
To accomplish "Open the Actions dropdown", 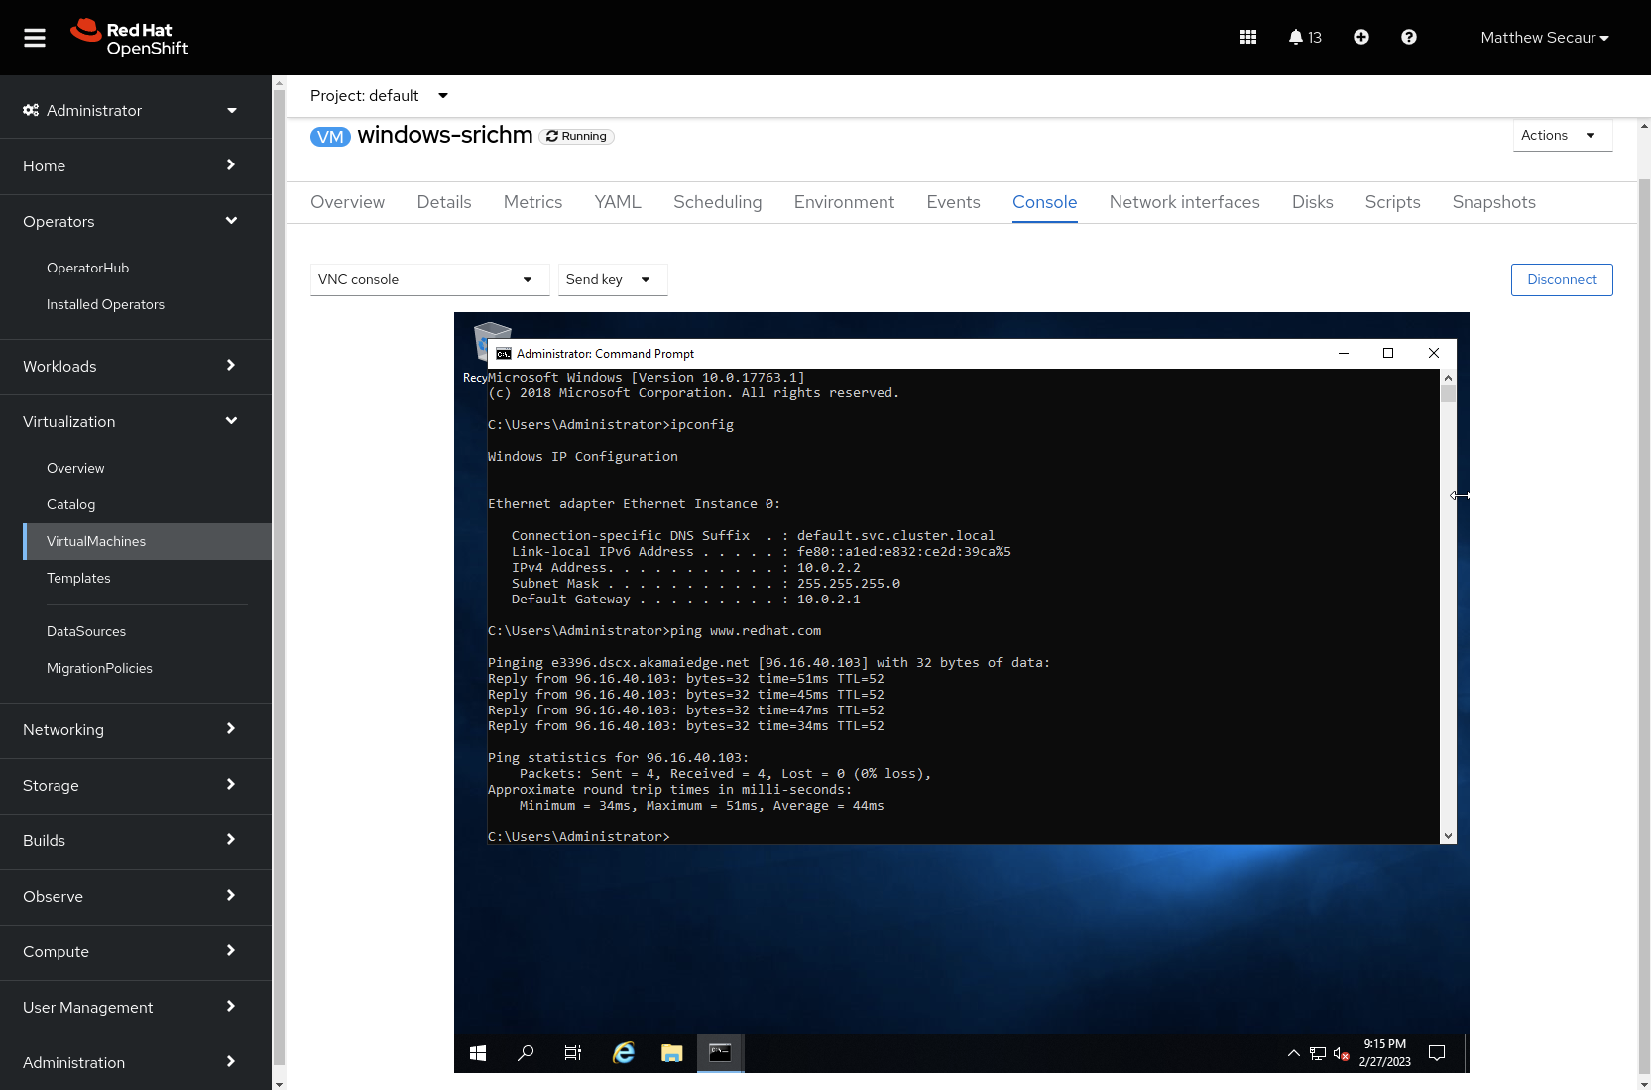I will pos(1563,135).
